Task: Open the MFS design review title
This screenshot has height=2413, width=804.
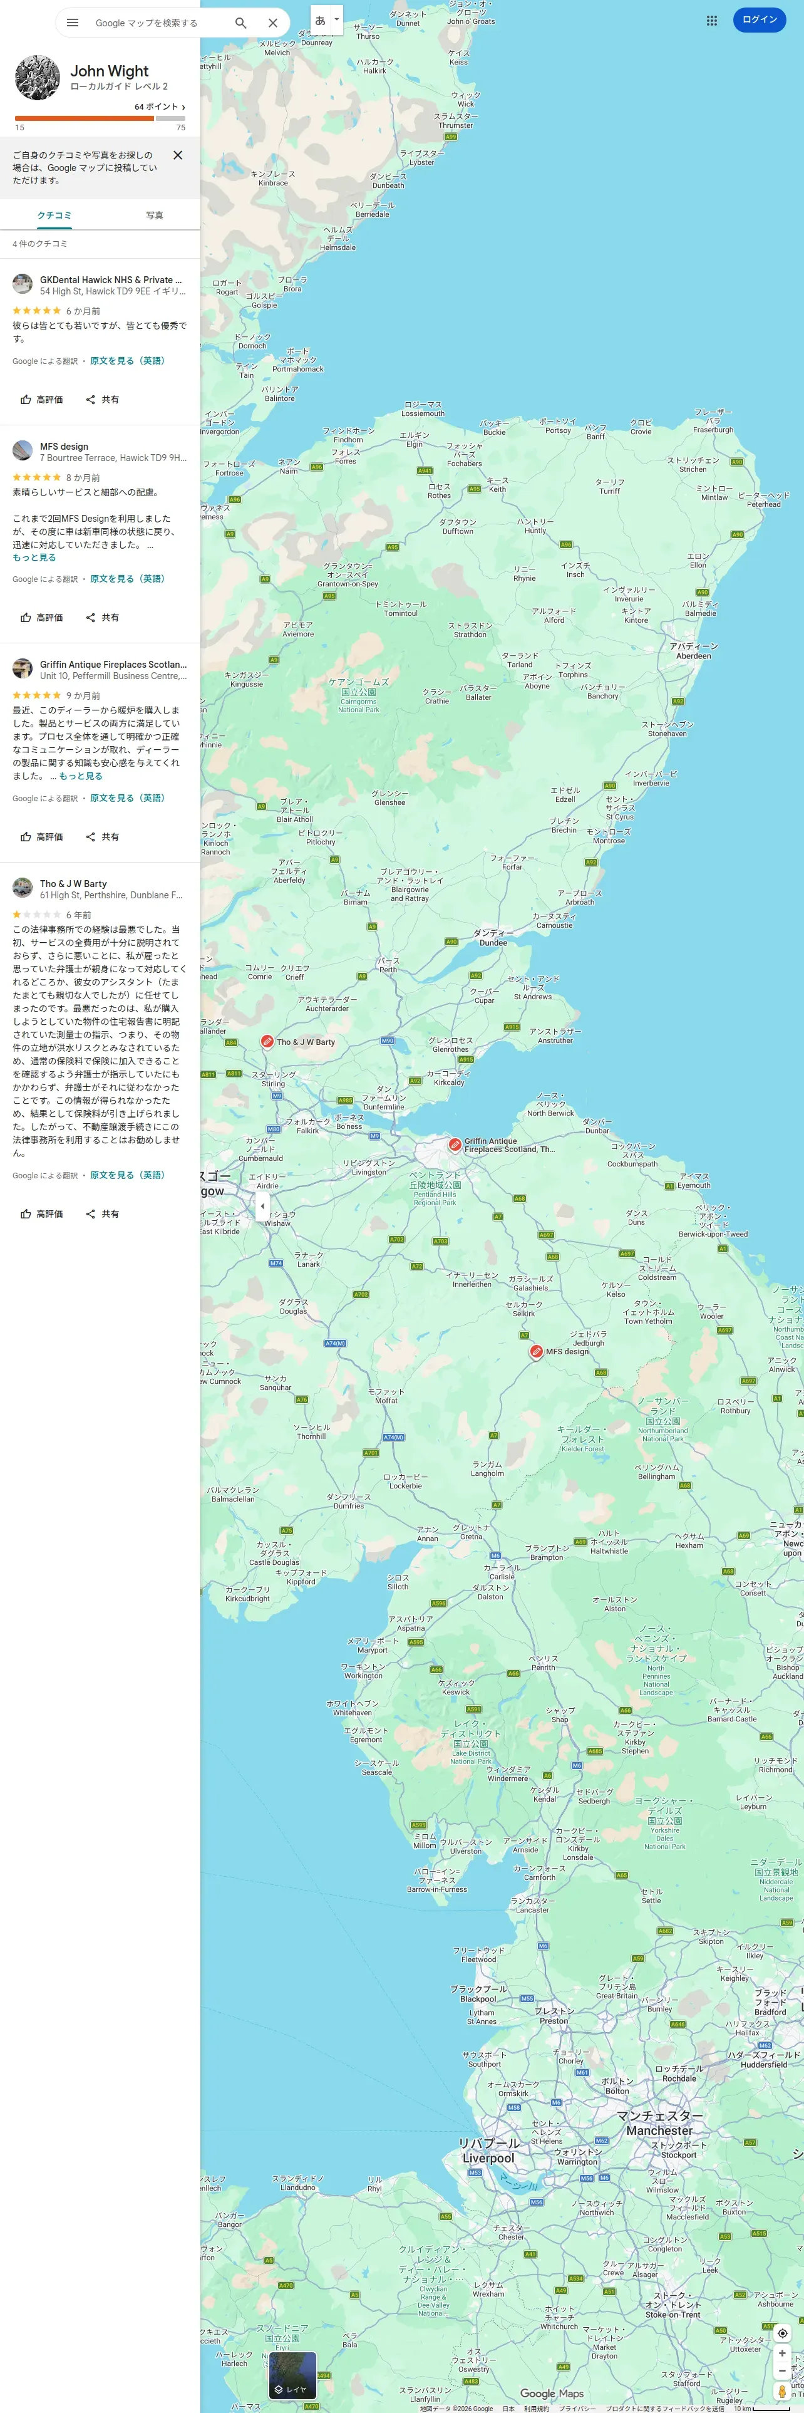Action: click(64, 447)
